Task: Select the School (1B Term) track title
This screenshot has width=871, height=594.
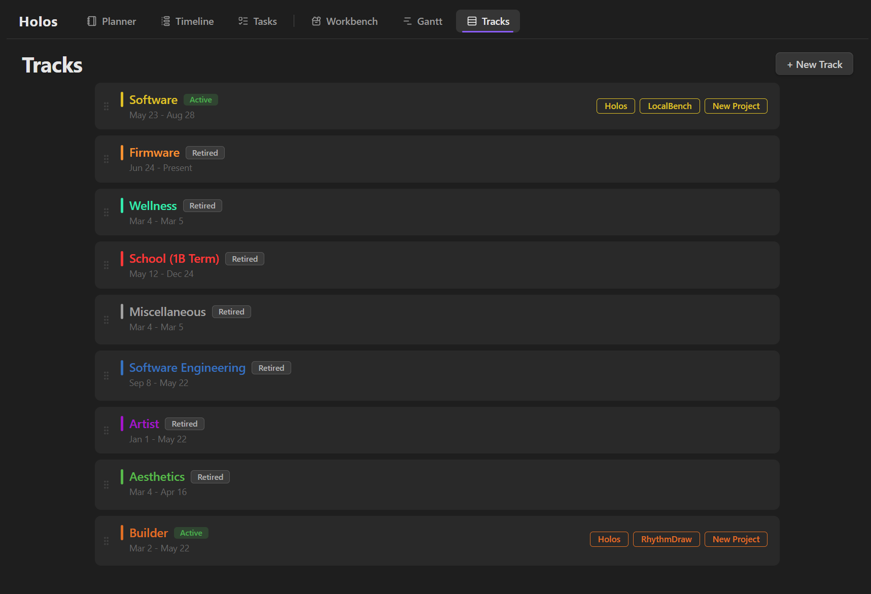Action: 174,259
